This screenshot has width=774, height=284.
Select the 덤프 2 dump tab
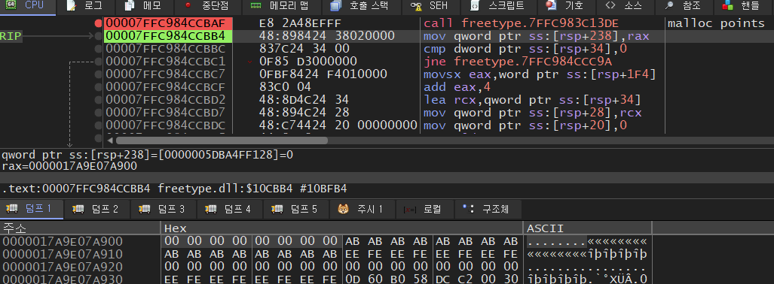pyautogui.click(x=98, y=209)
